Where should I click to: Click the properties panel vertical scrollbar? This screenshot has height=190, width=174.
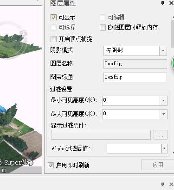[x=173, y=34]
